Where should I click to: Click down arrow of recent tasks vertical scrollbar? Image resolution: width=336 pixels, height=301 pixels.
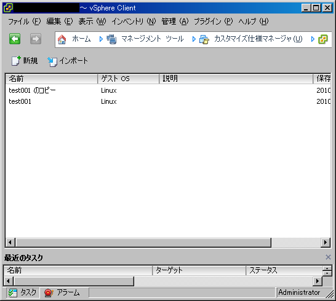coord(327,273)
